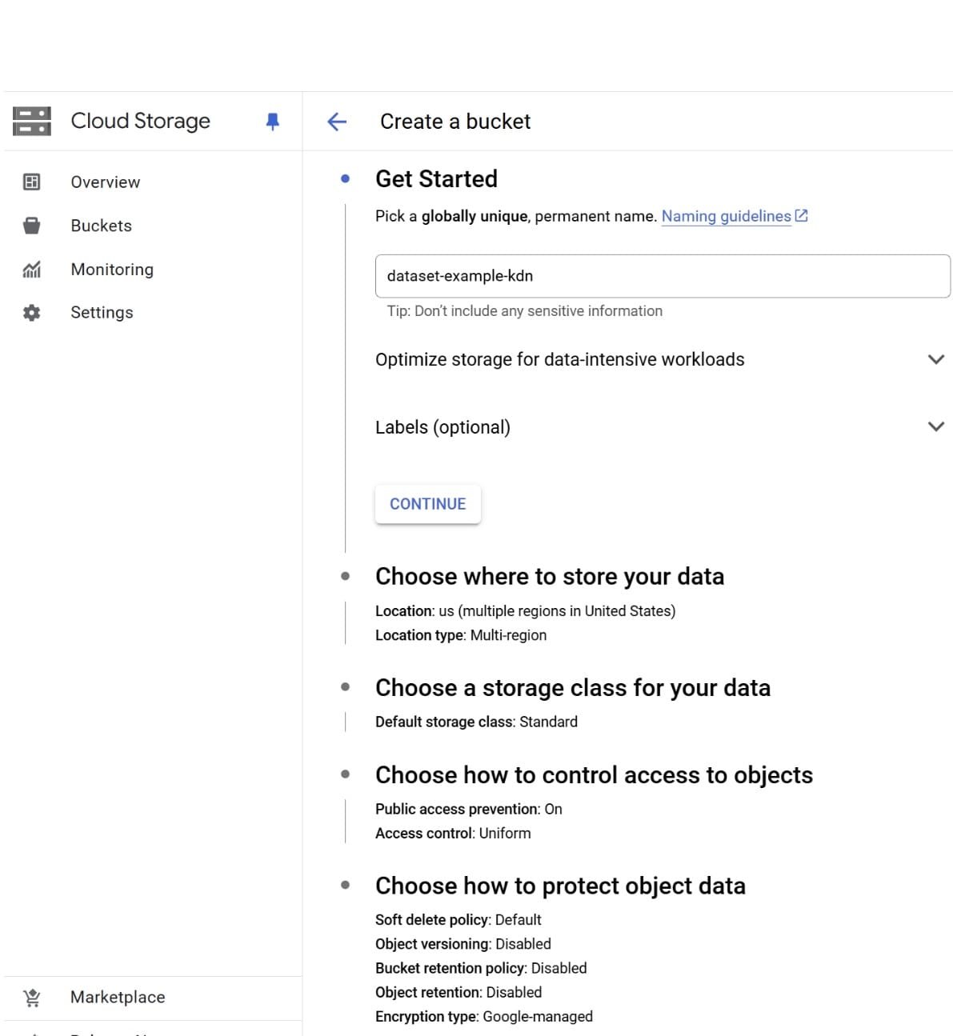Image resolution: width=953 pixels, height=1036 pixels.
Task: Unpin Cloud Storage using the pin icon
Action: point(272,122)
